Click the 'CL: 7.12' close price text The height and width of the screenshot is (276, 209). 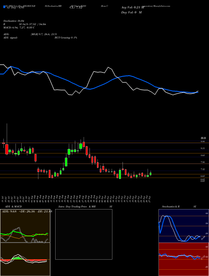(76, 8)
